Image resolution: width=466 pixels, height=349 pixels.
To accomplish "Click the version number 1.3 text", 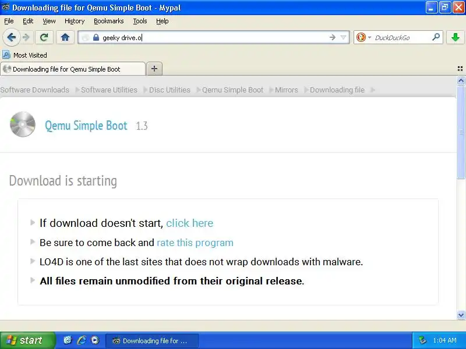I will pos(142,126).
